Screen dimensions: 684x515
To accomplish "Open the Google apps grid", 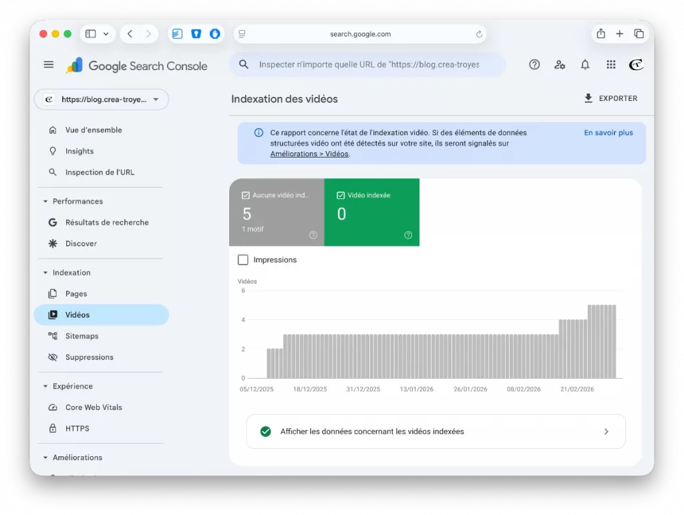I will pos(611,64).
